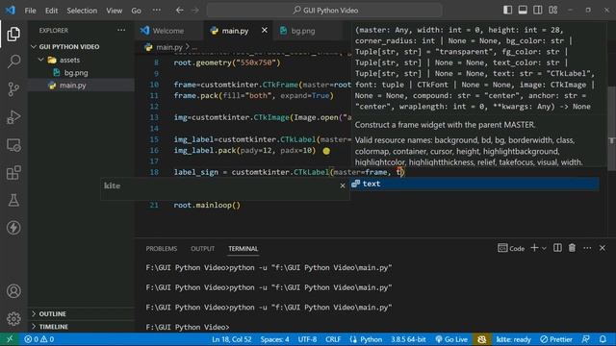
Task: Open remote window from status bar
Action: point(10,339)
